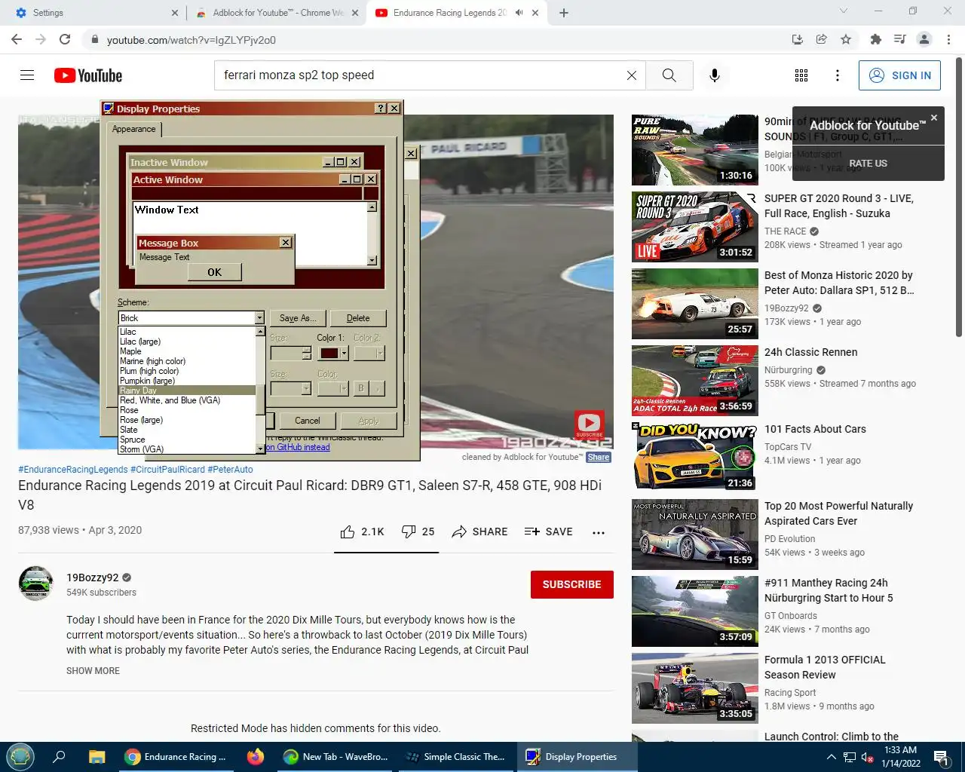Click Save As button in Display Properties

(x=298, y=318)
